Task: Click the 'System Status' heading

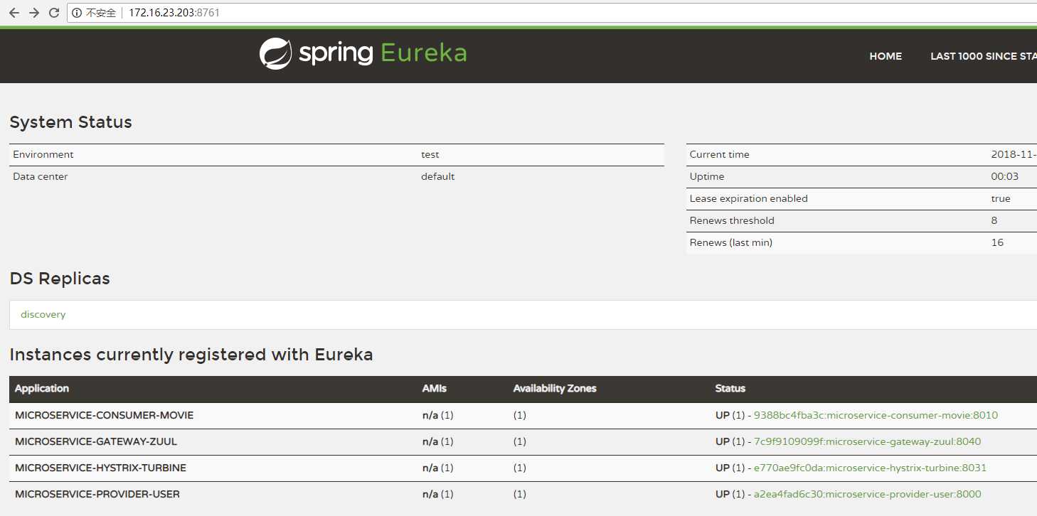Action: [x=70, y=122]
